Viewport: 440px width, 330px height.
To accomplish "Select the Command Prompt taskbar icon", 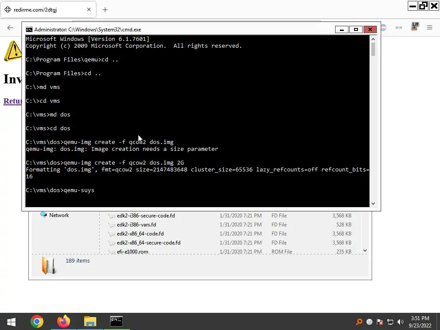I will pyautogui.click(x=116, y=321).
